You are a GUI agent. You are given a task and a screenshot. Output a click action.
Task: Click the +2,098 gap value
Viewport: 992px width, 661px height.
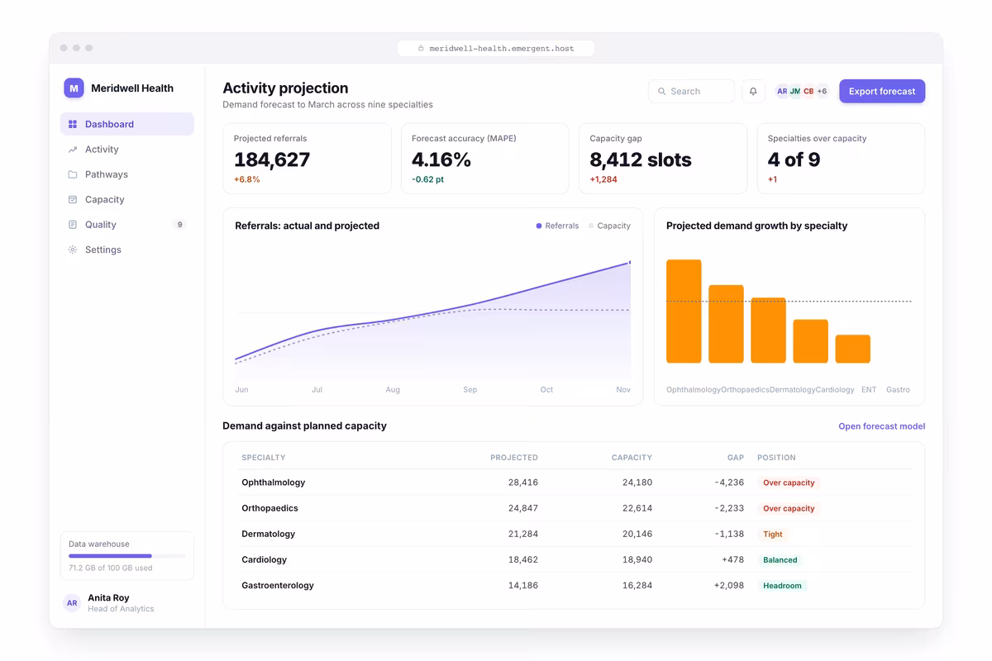(x=729, y=586)
